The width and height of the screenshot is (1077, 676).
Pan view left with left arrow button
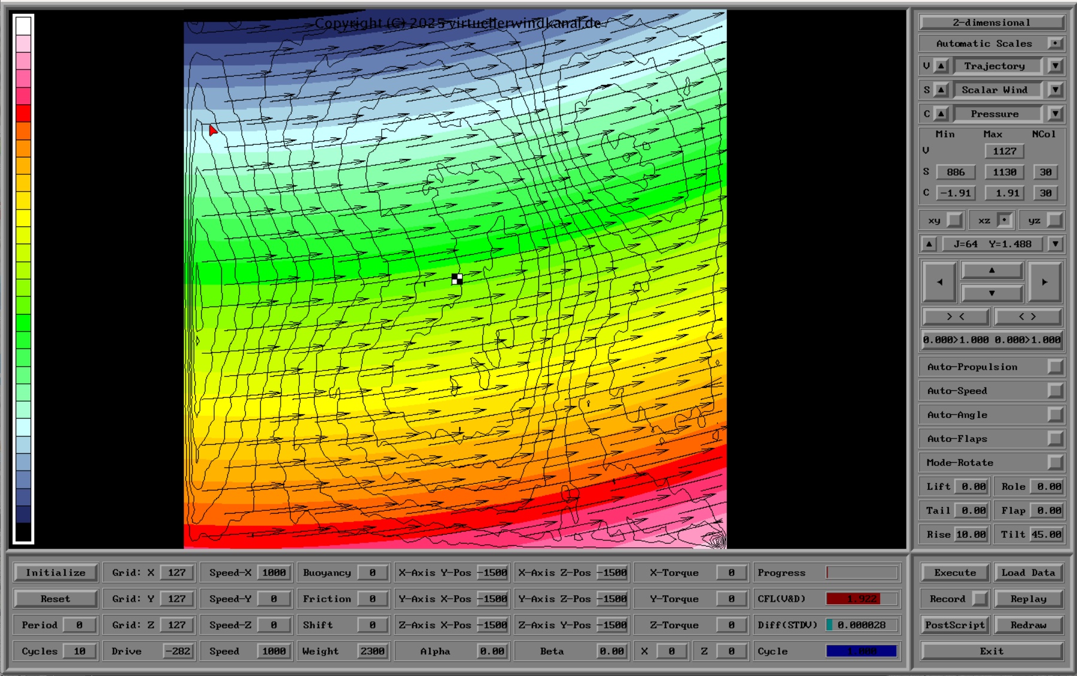coord(939,282)
